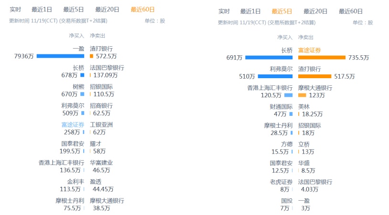
Task: Select the highlighted orange 最近5日 tab
Action: pyautogui.click(x=281, y=11)
